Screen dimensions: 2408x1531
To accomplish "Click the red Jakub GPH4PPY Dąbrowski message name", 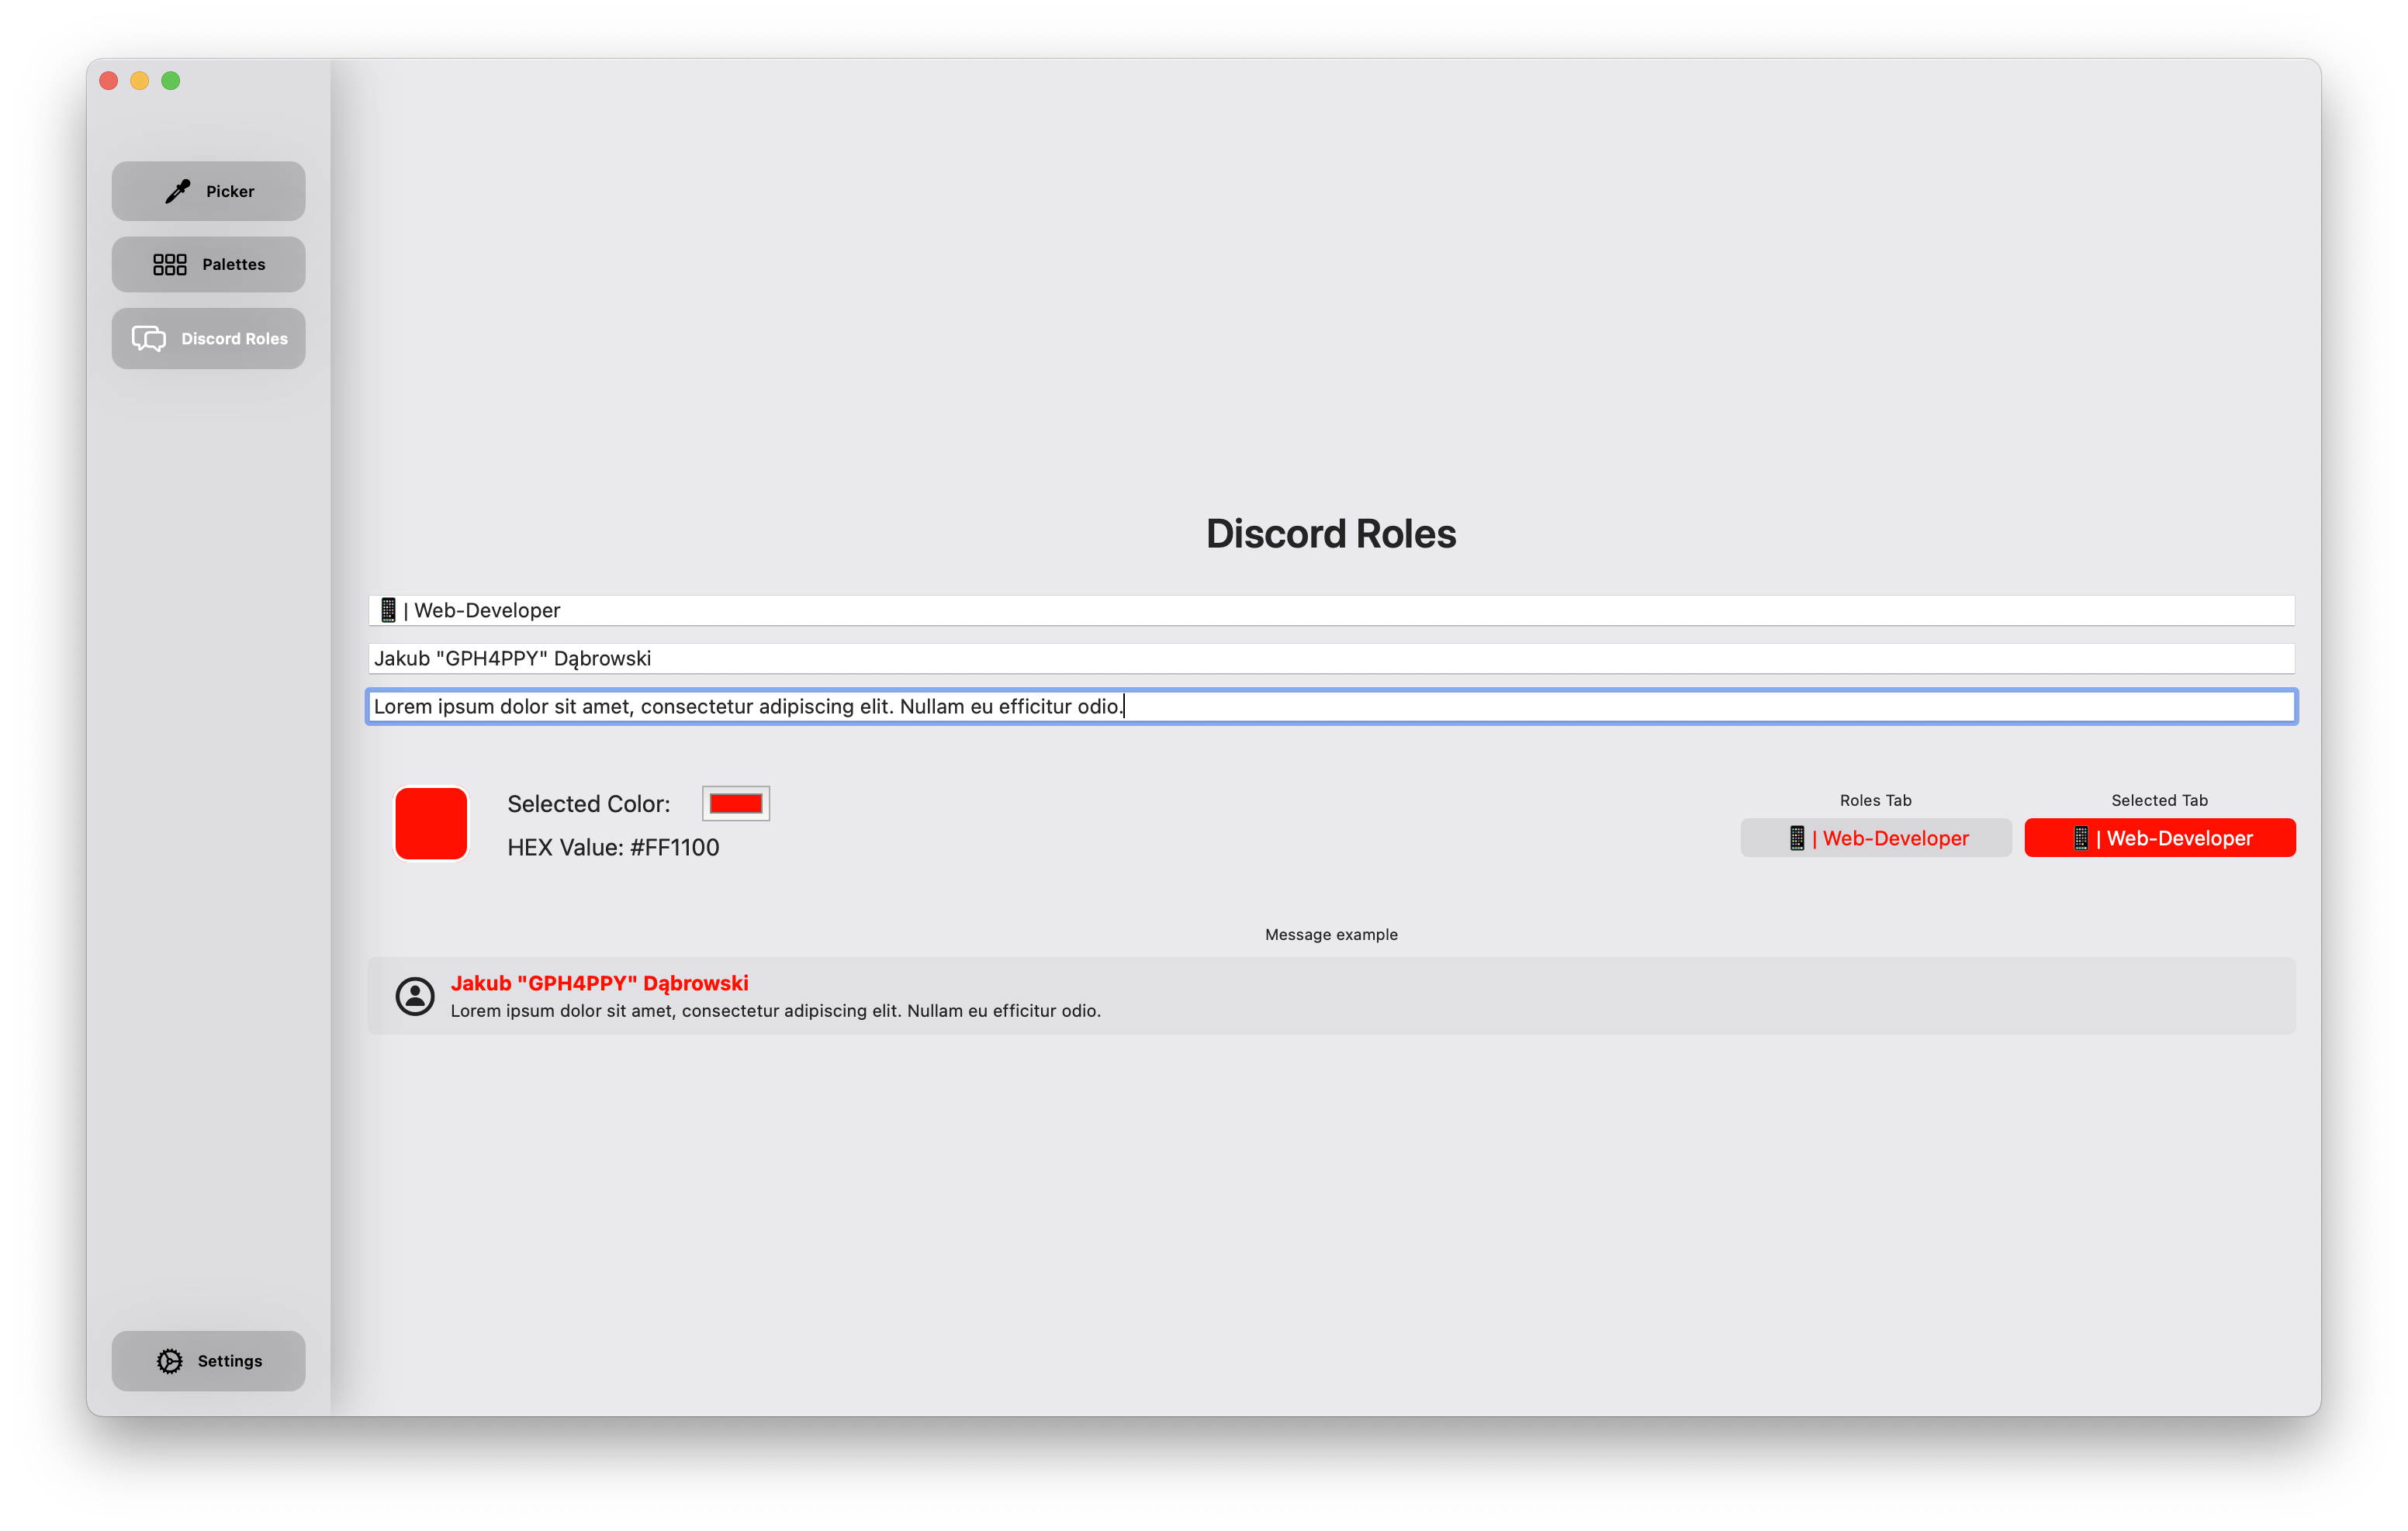I will 599,982.
